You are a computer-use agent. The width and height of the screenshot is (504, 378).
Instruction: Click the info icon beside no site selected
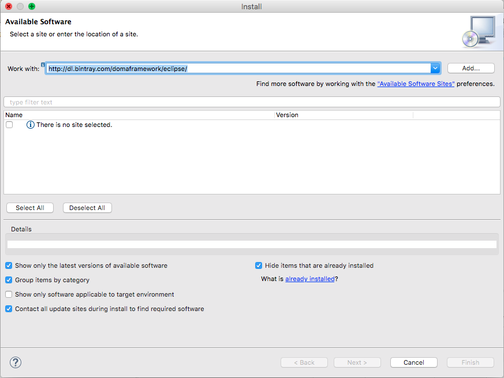(30, 125)
